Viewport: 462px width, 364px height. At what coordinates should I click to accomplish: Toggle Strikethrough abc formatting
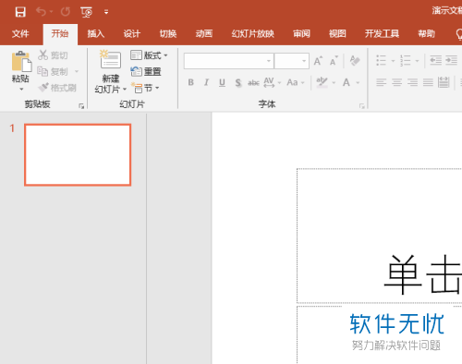[x=253, y=82]
